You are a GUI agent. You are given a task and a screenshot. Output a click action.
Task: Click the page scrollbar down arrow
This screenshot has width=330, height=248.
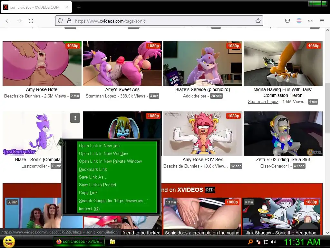[327, 233]
